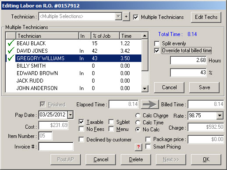Click green checkmark next to BEAU BLACK

pyautogui.click(x=11, y=43)
